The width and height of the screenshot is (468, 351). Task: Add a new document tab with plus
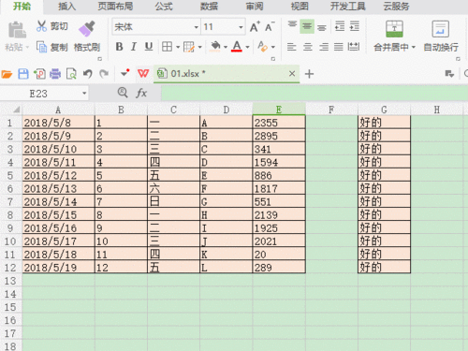309,74
